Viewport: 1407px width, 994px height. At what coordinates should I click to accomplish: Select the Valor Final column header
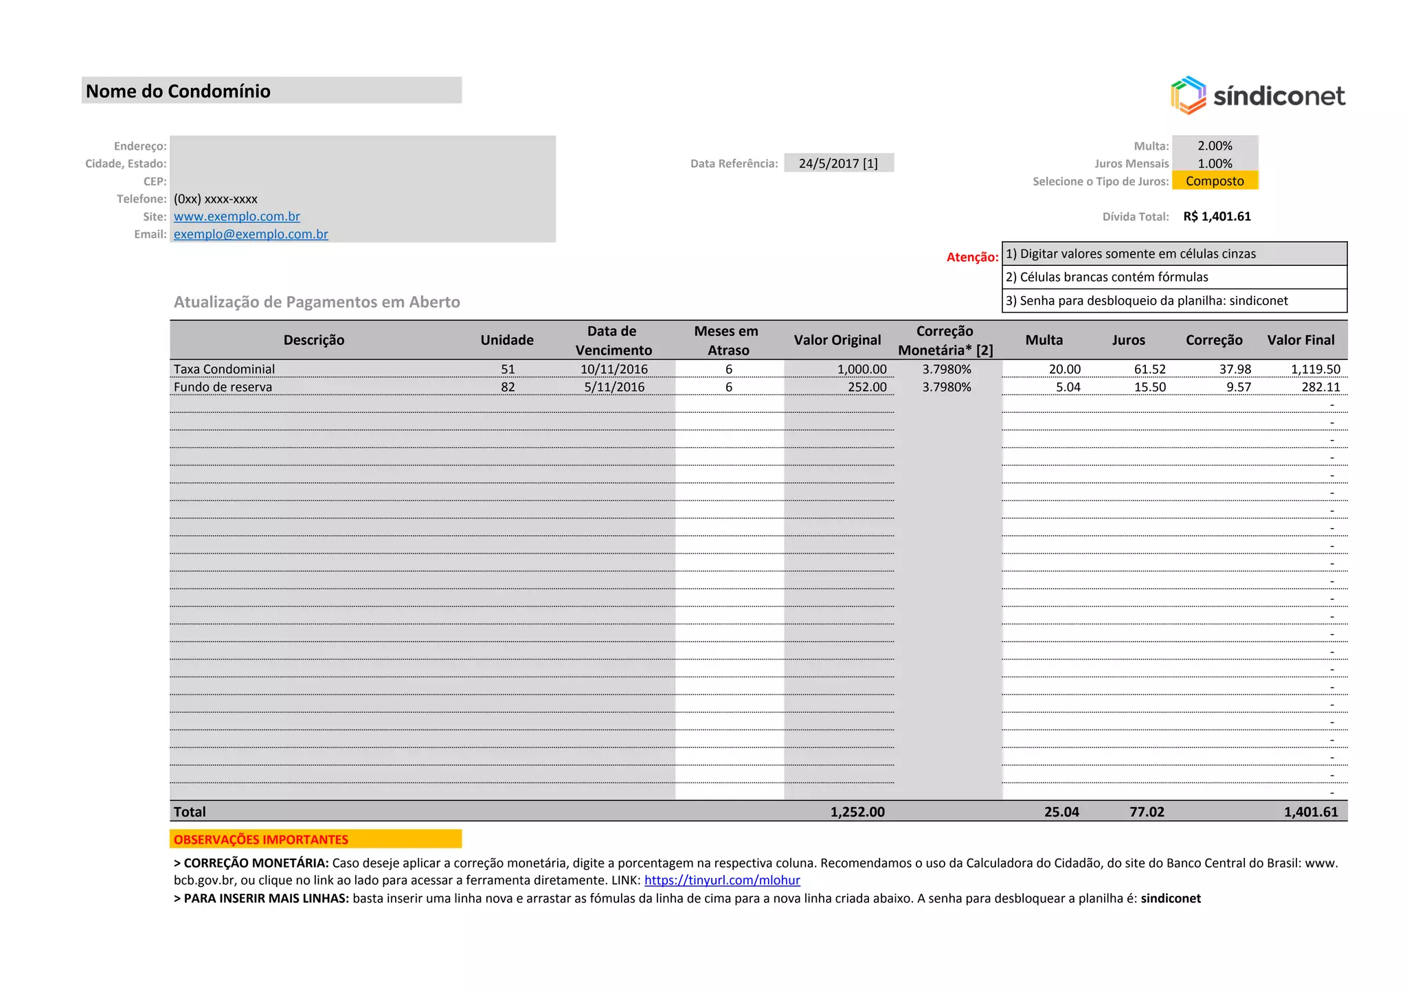(1301, 340)
